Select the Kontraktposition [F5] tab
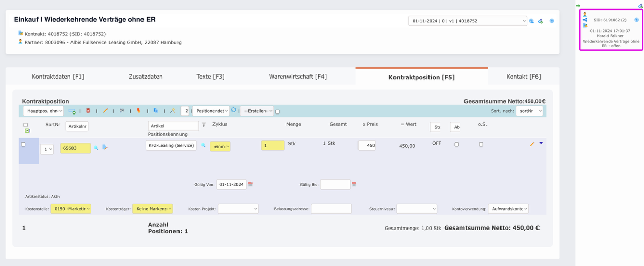Image resolution: width=644 pixels, height=266 pixels. pos(421,77)
